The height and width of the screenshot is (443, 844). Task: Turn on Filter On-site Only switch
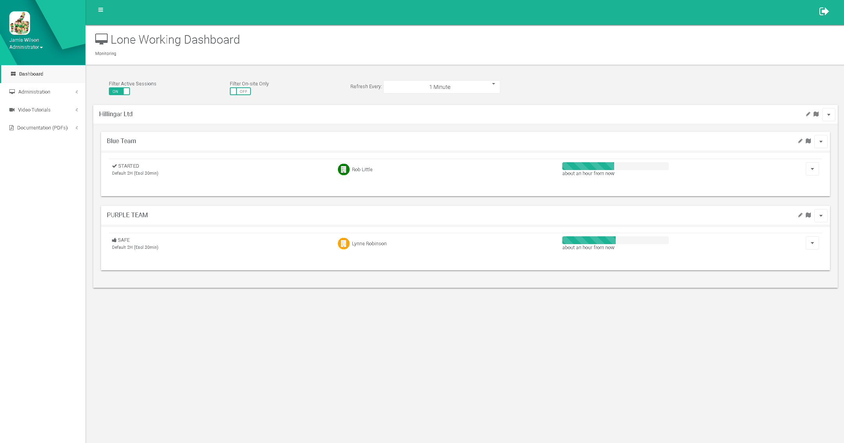(x=240, y=91)
